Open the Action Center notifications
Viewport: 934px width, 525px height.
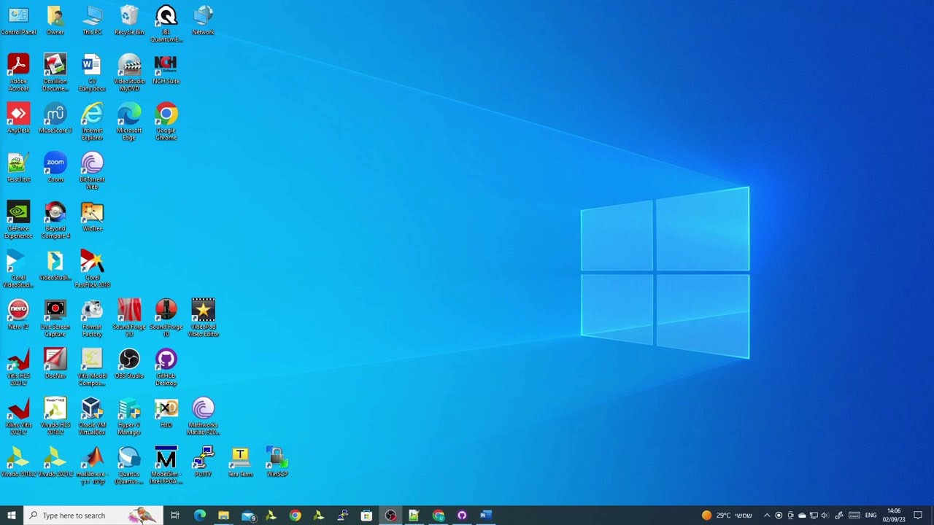pyautogui.click(x=918, y=516)
